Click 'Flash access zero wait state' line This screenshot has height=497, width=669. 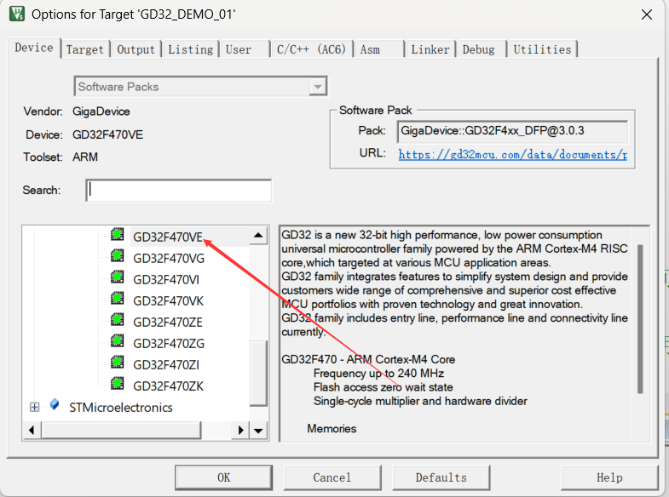click(x=384, y=387)
